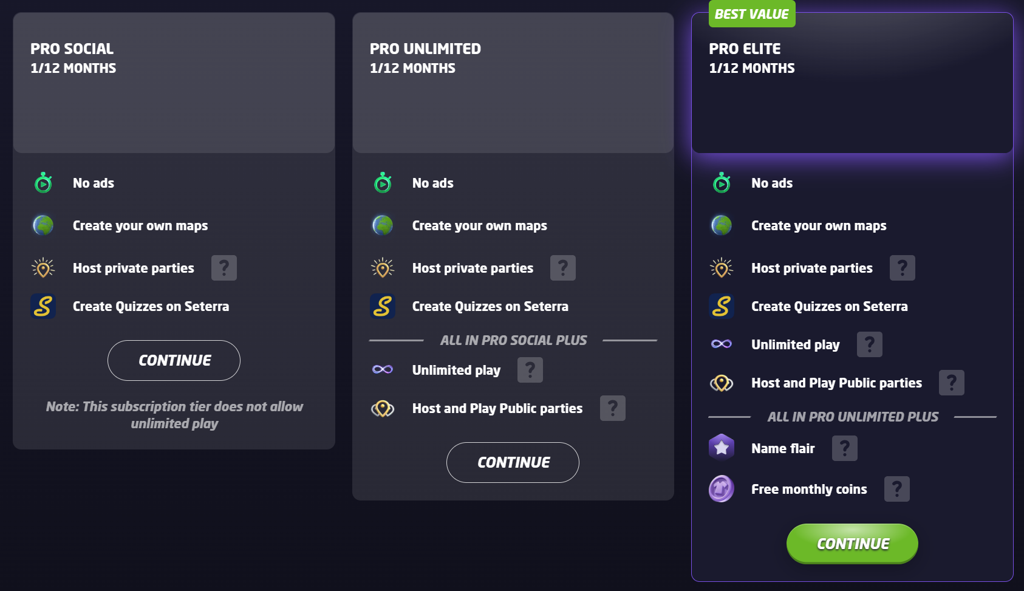Select the Pro Social plan header card
This screenshot has width=1024, height=591.
click(174, 83)
